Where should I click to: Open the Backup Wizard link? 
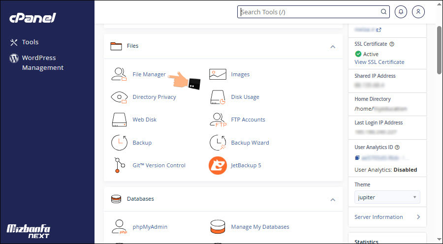click(250, 143)
